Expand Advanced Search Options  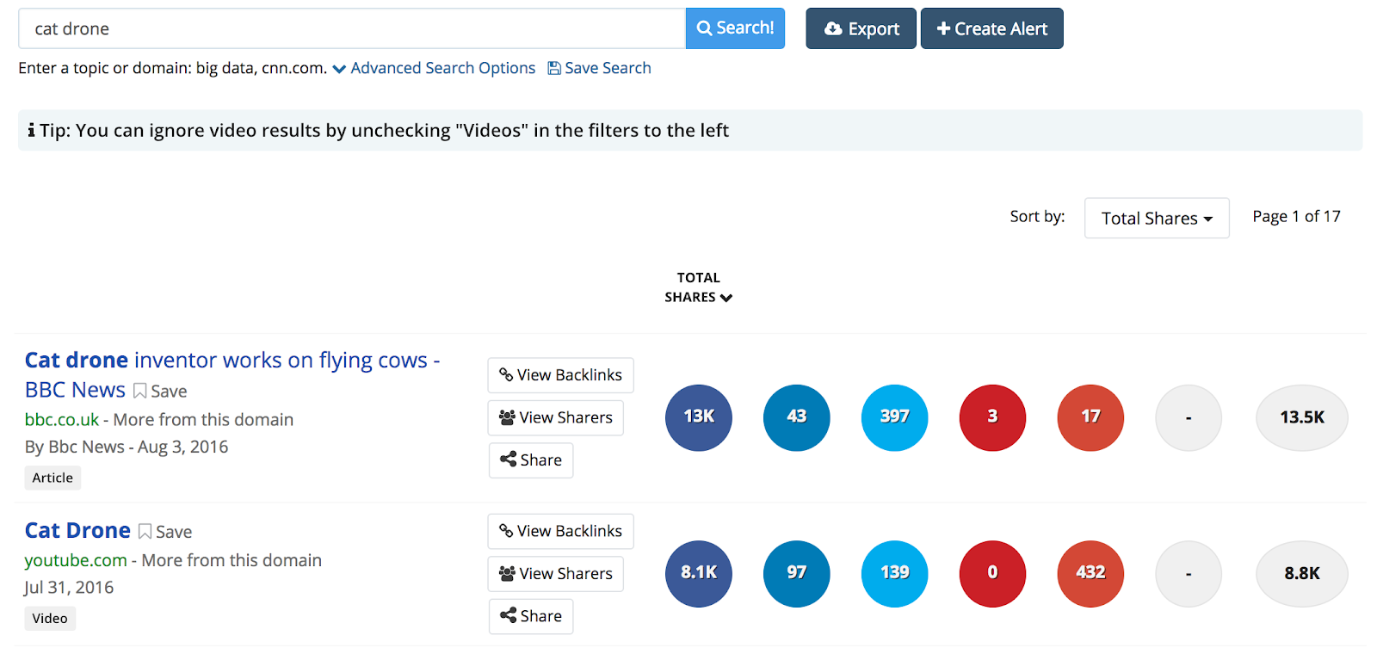[435, 68]
